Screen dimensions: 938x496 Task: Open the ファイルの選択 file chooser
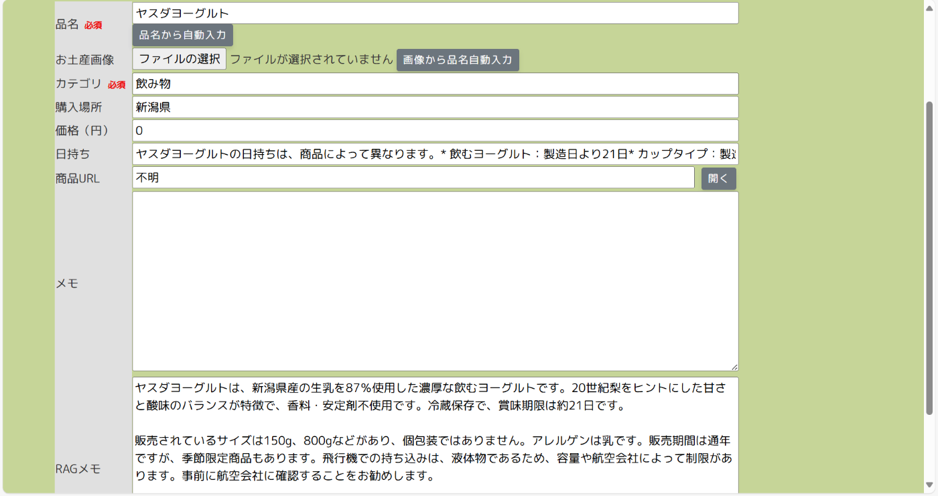179,59
